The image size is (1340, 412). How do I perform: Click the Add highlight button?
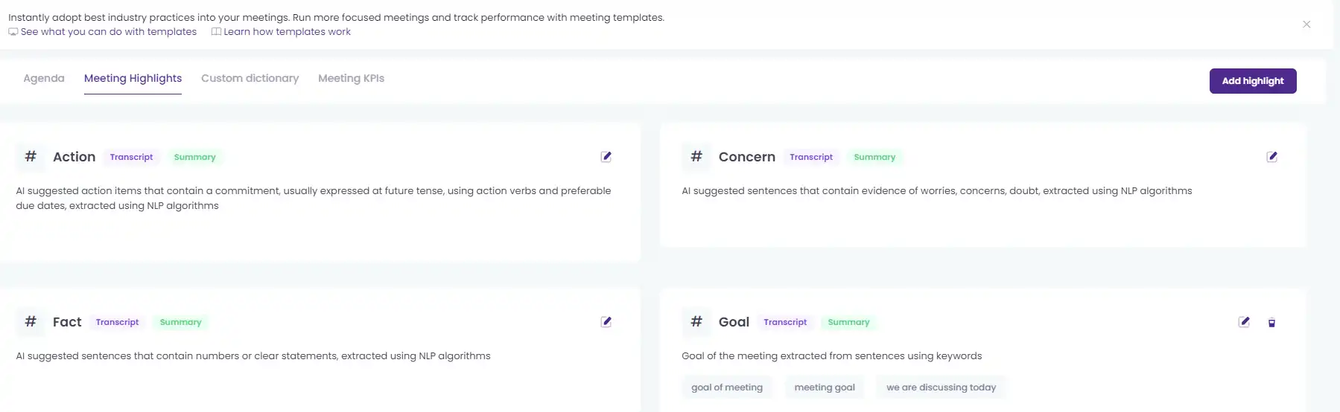(1253, 81)
